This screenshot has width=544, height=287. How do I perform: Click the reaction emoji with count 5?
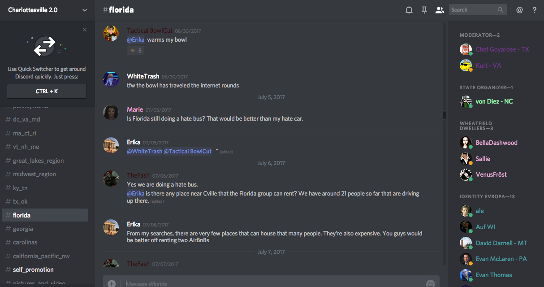click(135, 51)
